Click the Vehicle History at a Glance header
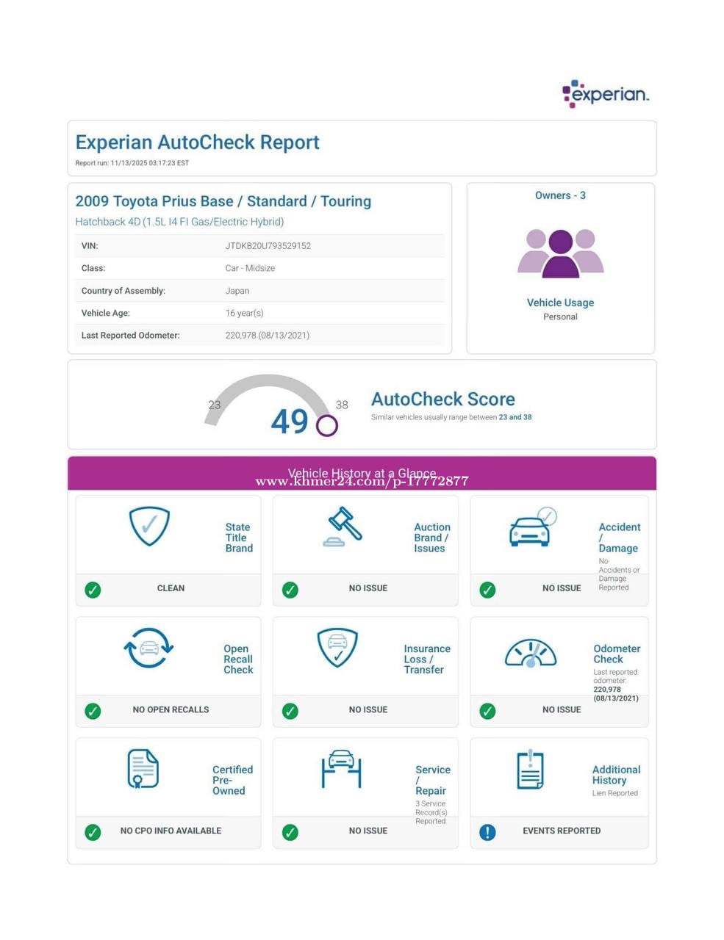Viewport: 724px width, 940px height. 362,474
